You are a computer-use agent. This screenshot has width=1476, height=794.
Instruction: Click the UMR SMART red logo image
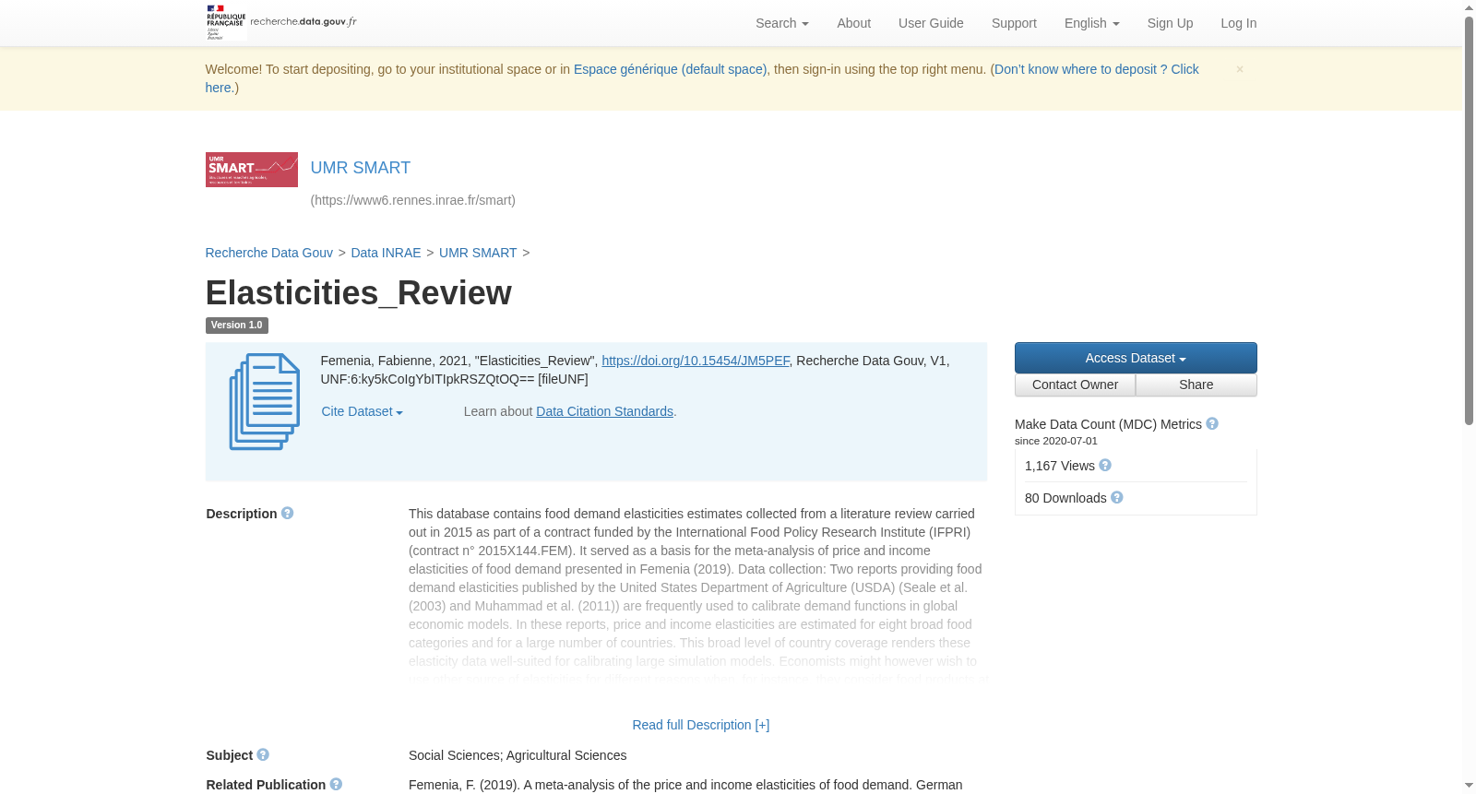[x=252, y=170]
